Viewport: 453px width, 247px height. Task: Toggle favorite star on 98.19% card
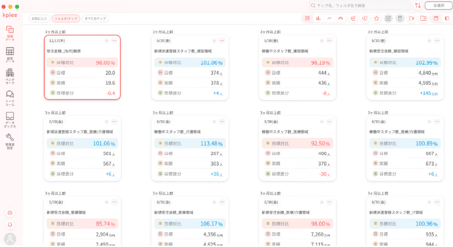[x=322, y=41]
